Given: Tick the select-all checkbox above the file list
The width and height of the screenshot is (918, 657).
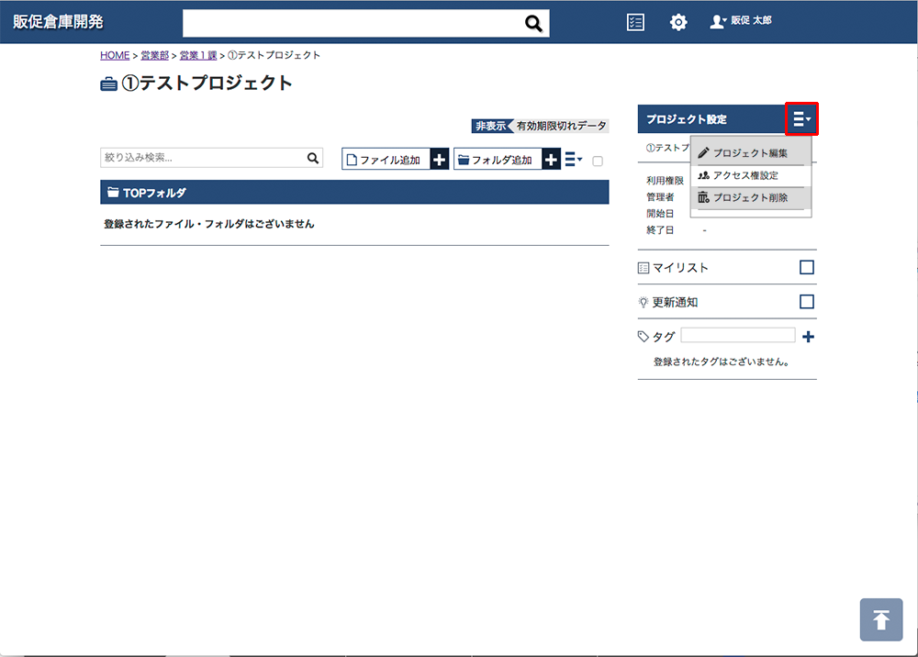Looking at the screenshot, I should pyautogui.click(x=598, y=161).
